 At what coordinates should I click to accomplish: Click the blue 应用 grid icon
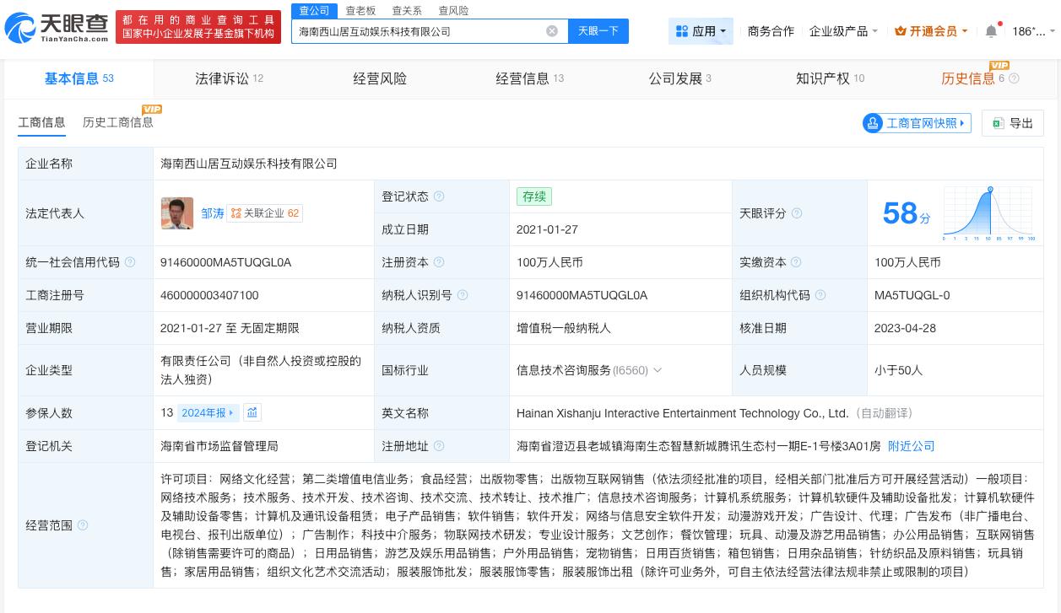(x=683, y=30)
